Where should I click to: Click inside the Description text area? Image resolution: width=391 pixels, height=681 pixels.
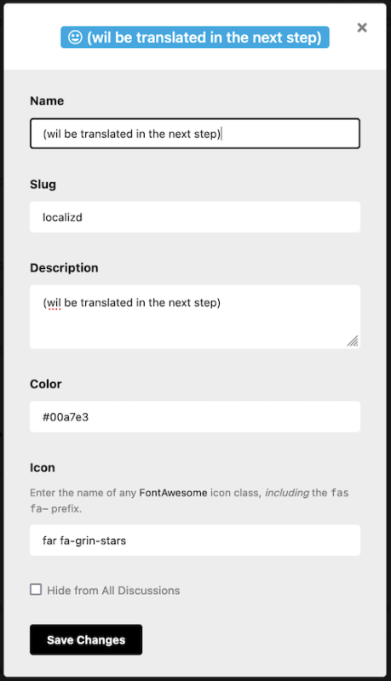click(x=194, y=317)
